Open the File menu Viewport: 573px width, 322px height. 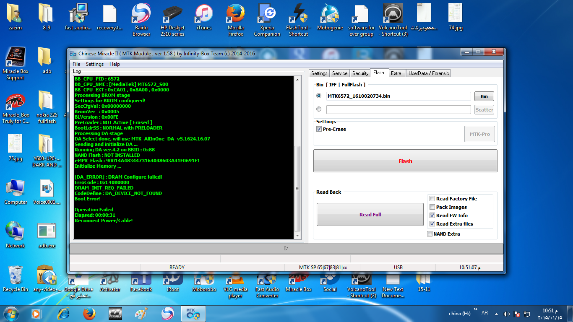coord(76,64)
